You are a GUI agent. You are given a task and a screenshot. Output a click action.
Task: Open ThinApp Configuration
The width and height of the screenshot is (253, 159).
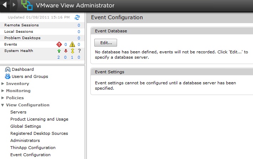pos(33,148)
